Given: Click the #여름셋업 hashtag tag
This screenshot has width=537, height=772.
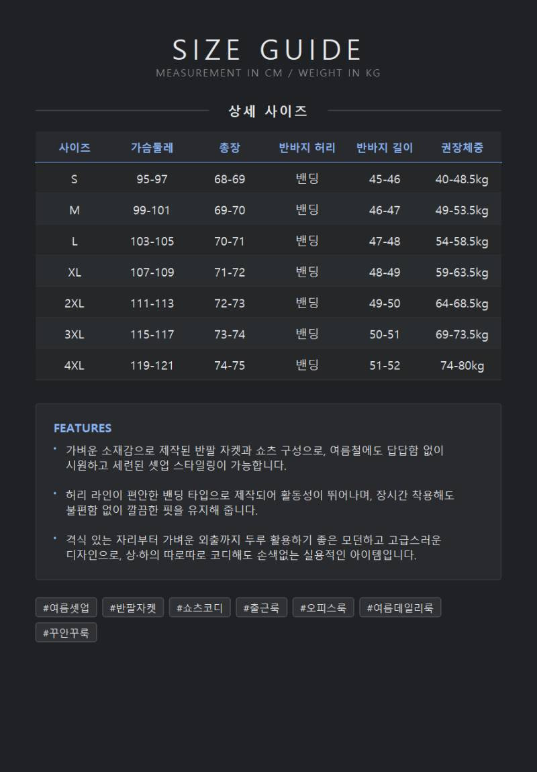Looking at the screenshot, I should click(66, 608).
